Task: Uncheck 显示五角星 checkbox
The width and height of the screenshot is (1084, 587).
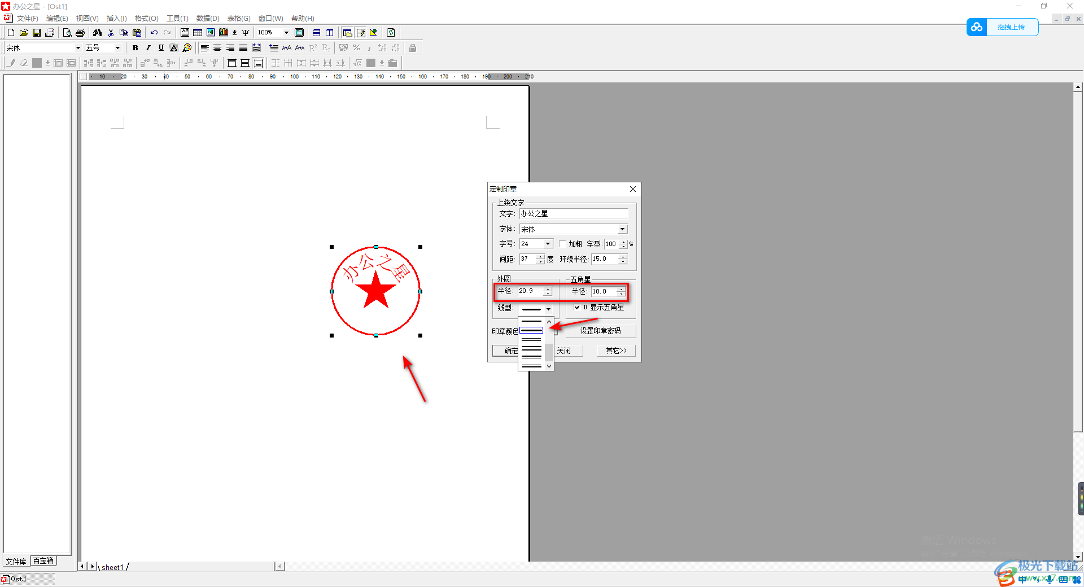Action: 577,308
